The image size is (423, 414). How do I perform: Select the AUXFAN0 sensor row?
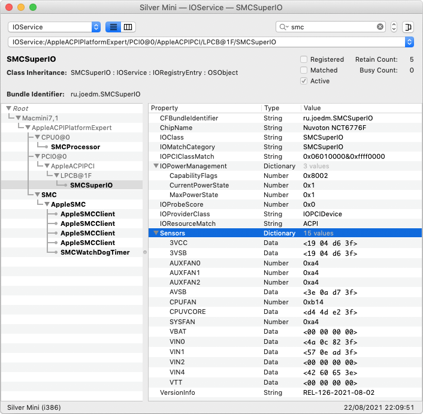point(285,263)
